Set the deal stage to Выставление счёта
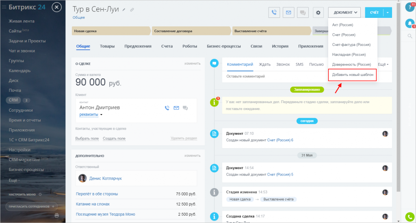416x223 pixels. pyautogui.click(x=271, y=31)
